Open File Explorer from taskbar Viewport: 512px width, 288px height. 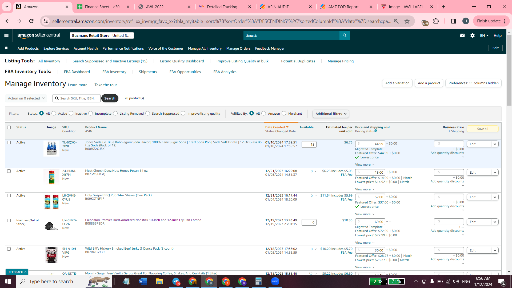[x=159, y=281]
